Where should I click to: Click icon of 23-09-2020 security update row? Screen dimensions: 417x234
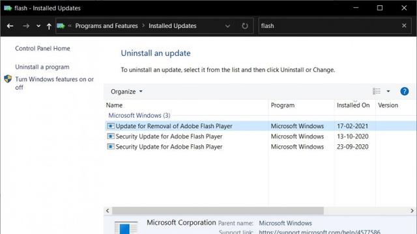(x=111, y=146)
